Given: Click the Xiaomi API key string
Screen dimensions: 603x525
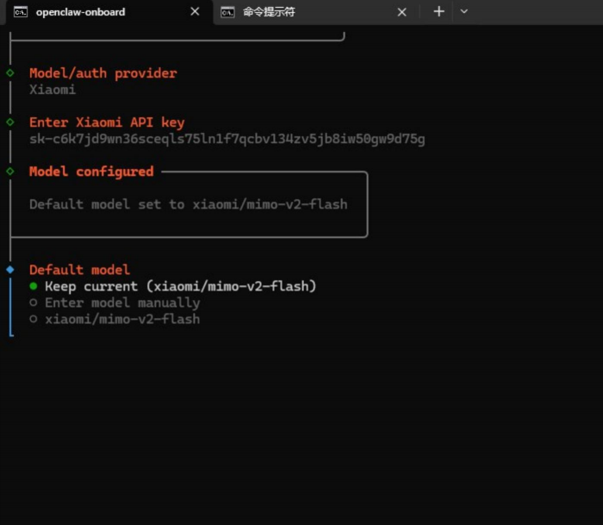Looking at the screenshot, I should tap(227, 139).
